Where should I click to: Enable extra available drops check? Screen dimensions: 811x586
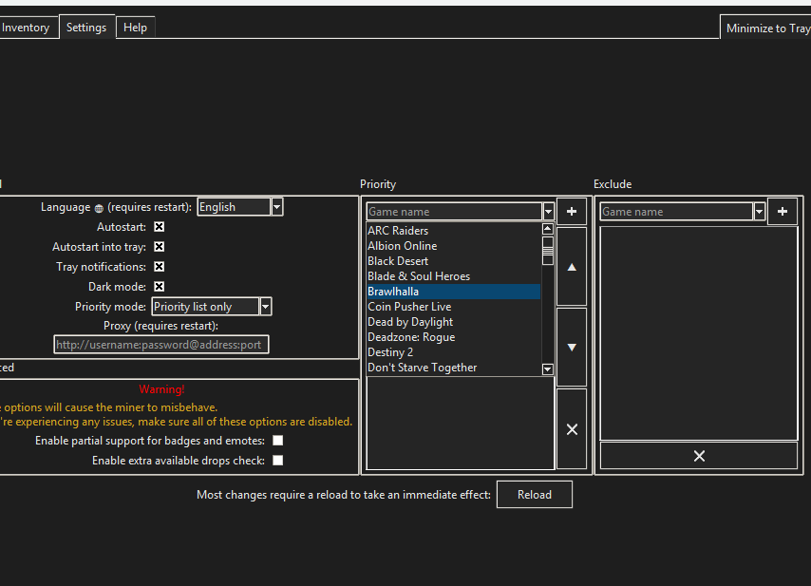pos(277,461)
